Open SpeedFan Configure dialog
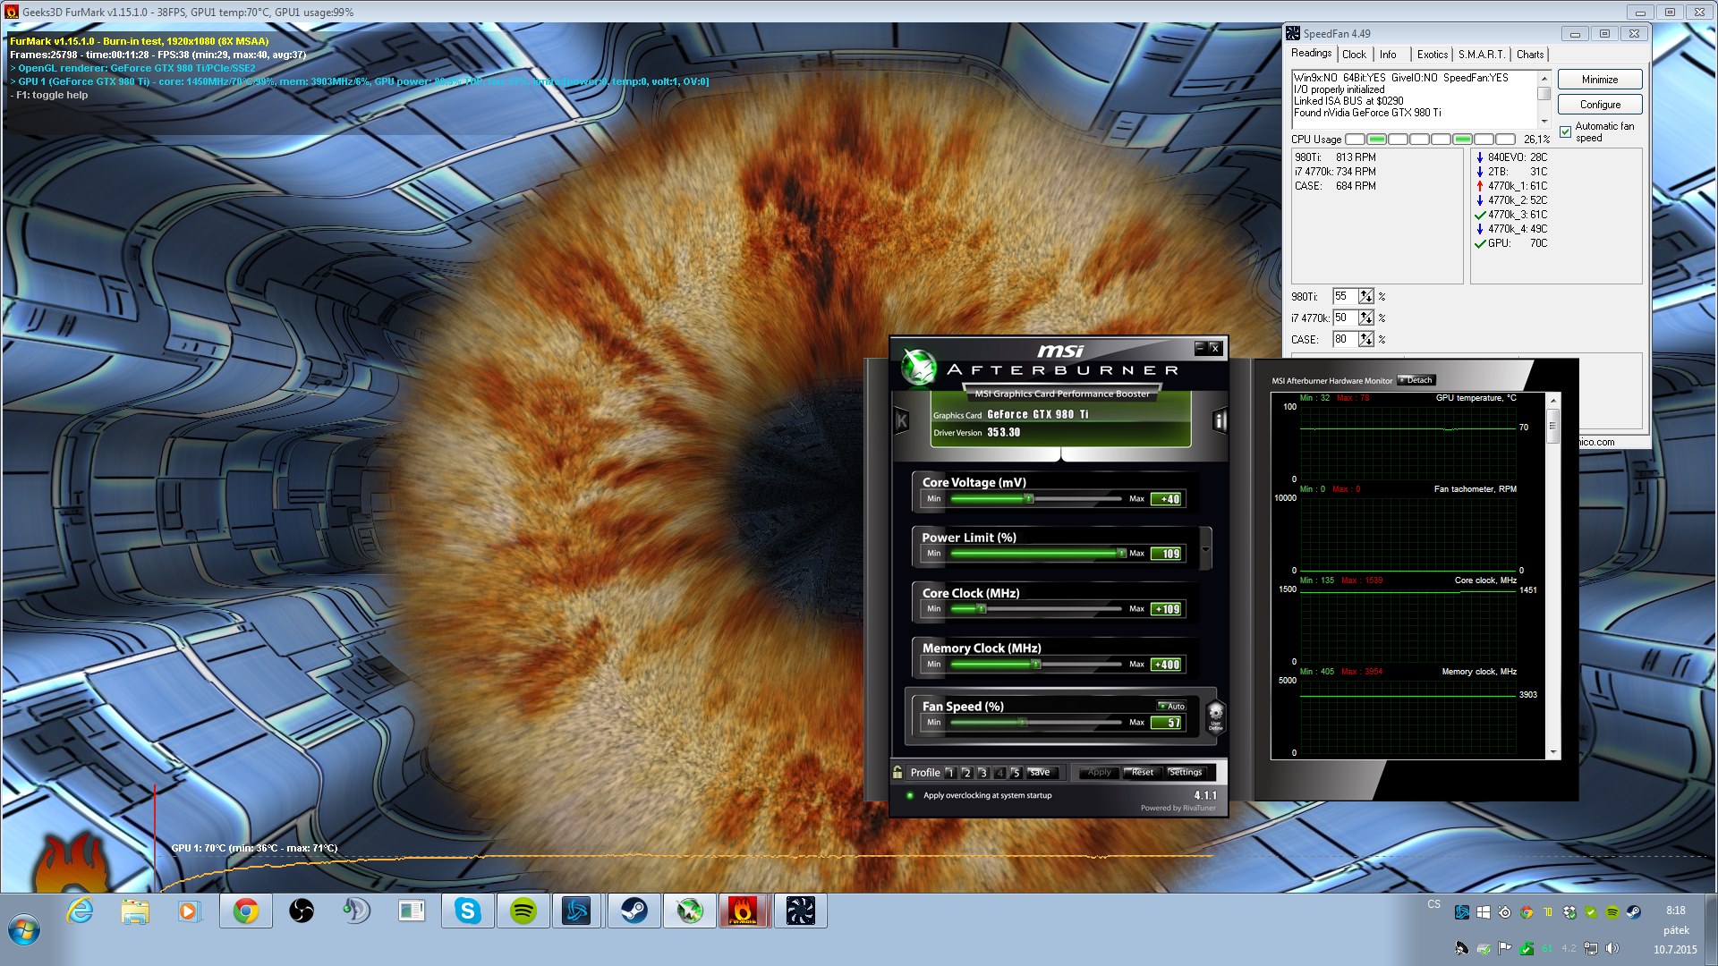 (x=1600, y=105)
